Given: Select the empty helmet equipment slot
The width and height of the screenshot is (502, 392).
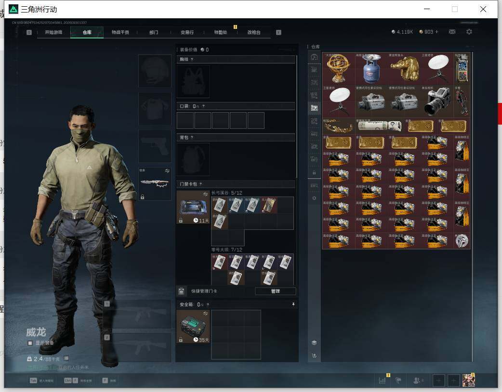Looking at the screenshot, I should click(x=155, y=71).
